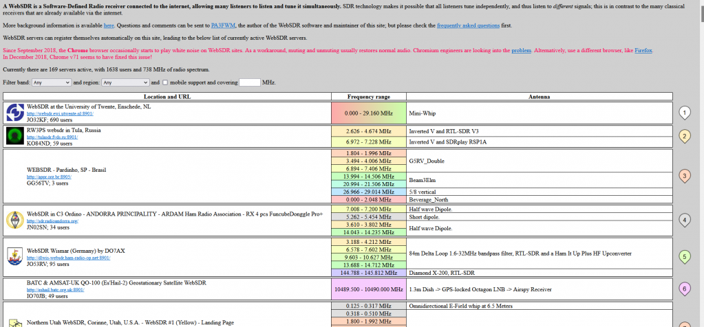The height and width of the screenshot is (327, 704).
Task: Click the WebSDR Wismar crest icon
Action: point(14,256)
